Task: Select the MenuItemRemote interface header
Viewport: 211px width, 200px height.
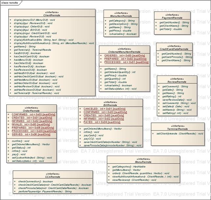Action: [x=121, y=16]
